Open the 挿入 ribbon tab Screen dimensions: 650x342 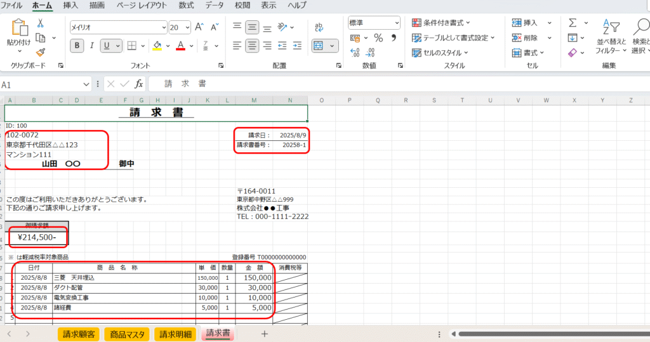(x=71, y=5)
